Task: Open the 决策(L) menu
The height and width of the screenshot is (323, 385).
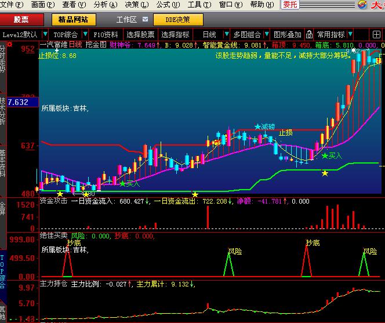Action: pos(137,5)
